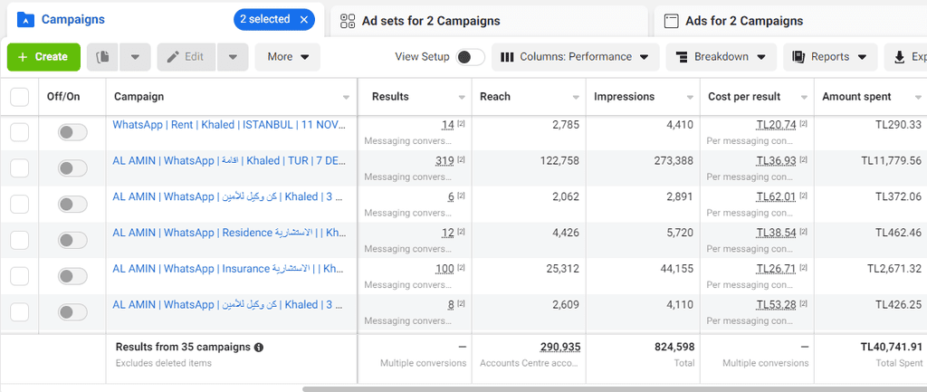Screen dimensions: 927x392
Task: Open Campaign column header sort menu arrow
Action: click(346, 98)
